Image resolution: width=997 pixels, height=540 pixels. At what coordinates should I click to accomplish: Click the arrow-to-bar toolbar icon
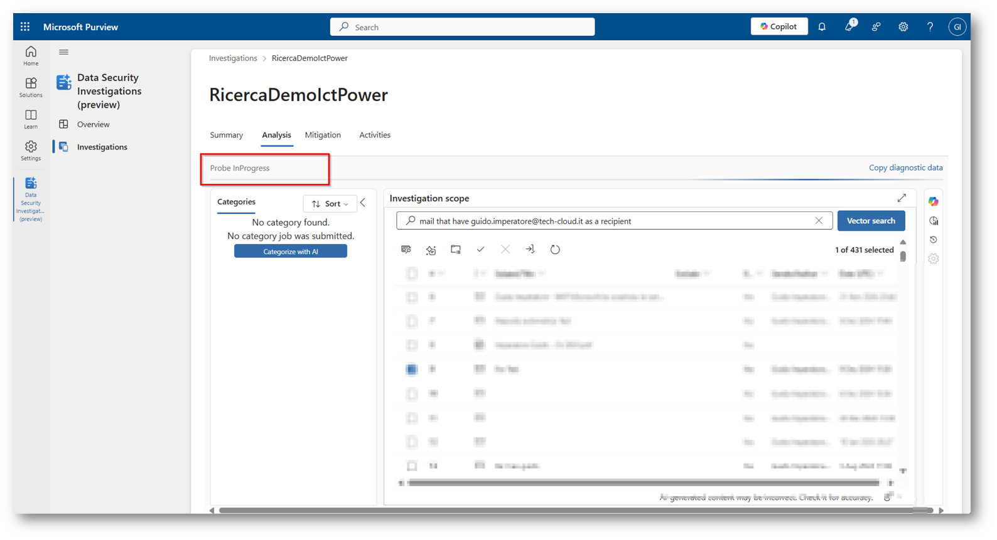[x=531, y=250]
